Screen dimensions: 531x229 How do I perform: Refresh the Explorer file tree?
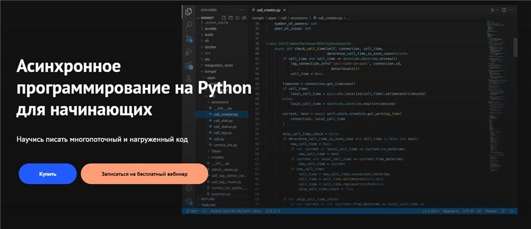tap(237, 18)
